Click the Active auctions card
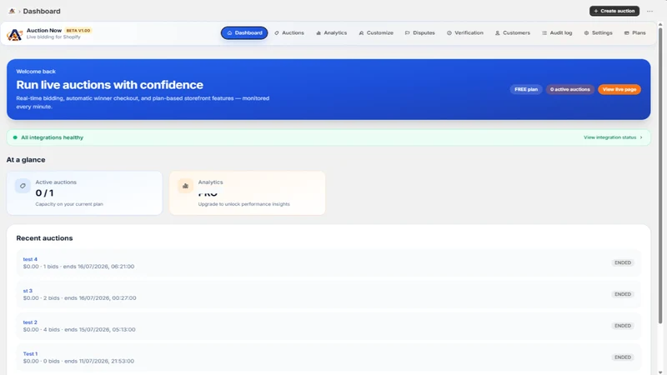667x375 pixels. [84, 193]
